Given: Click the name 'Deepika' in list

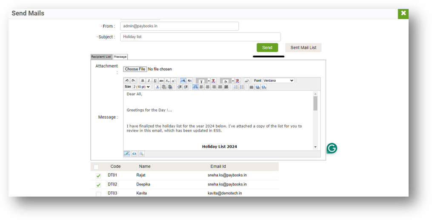Looking at the screenshot, I should click(x=143, y=184).
